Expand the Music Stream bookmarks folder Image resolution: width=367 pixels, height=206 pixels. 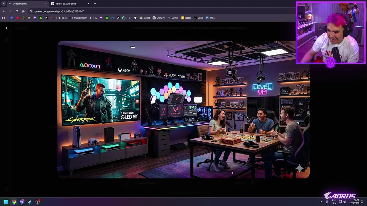[x=78, y=18]
